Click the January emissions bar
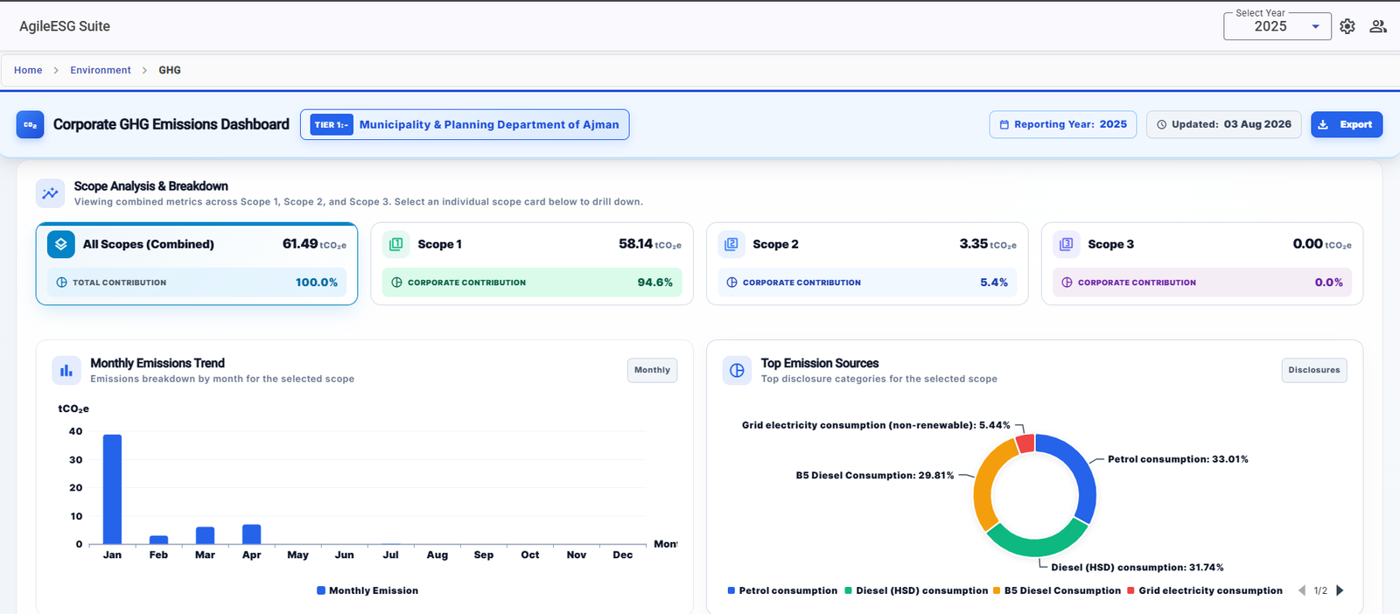 click(x=112, y=489)
